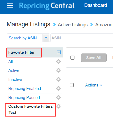113x120 pixels.
Task: Click the ASIN search input field
Action: pyautogui.click(x=82, y=38)
